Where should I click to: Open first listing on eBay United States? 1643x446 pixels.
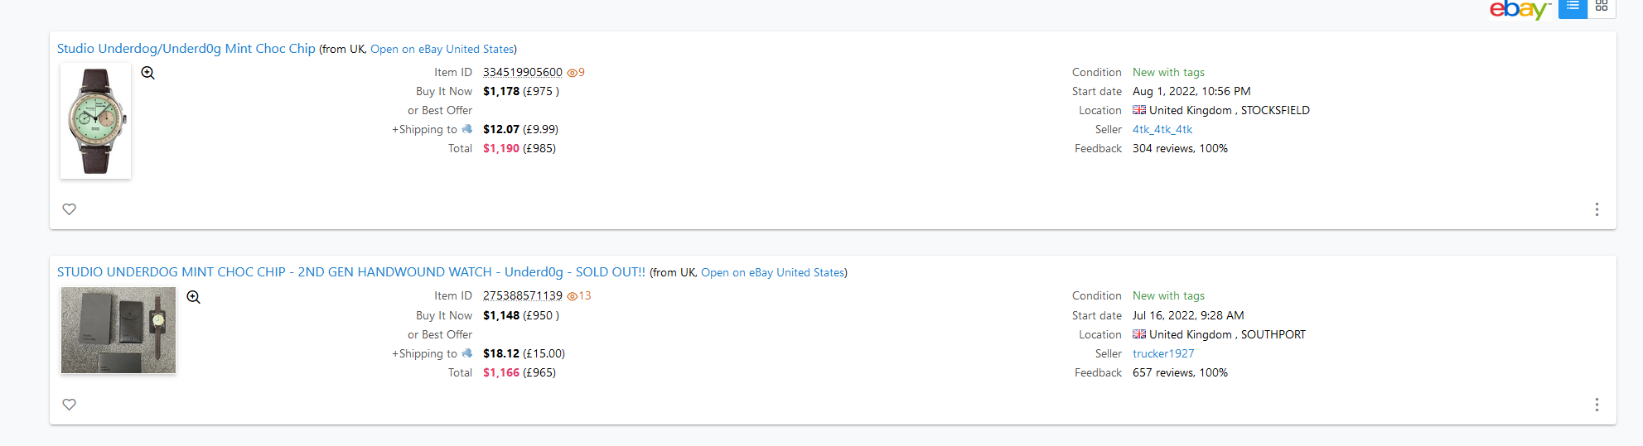tap(442, 50)
